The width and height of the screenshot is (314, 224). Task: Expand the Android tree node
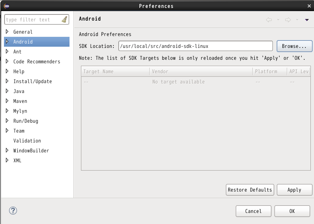tap(7, 41)
